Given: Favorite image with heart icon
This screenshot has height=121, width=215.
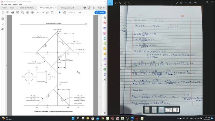Looking at the screenshot, I should pyautogui.click(x=129, y=3).
